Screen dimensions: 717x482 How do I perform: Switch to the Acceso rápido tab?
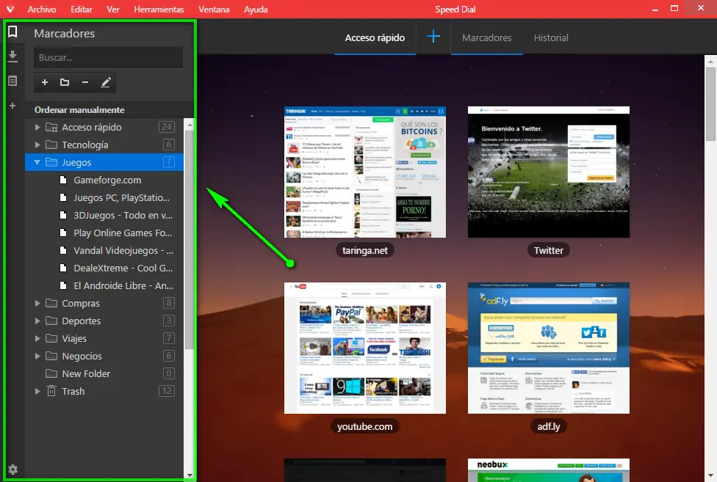click(x=375, y=37)
